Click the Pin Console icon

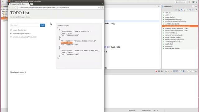click(x=181, y=71)
